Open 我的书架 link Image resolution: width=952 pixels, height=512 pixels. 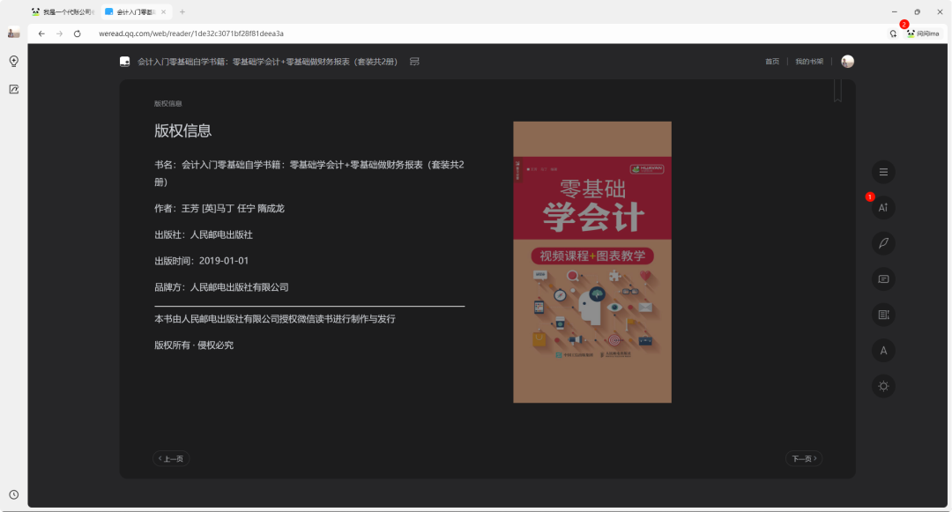pos(809,62)
